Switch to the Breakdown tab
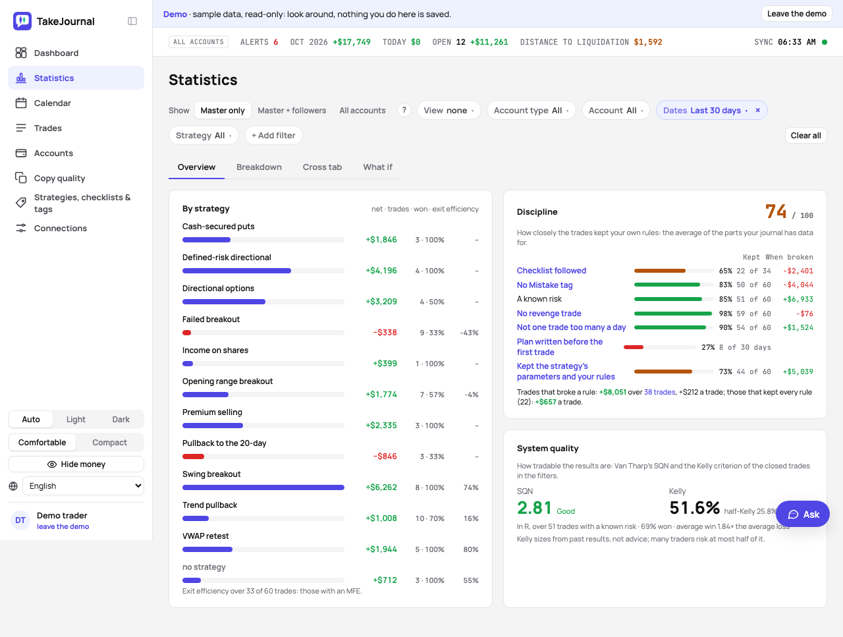Image resolution: width=843 pixels, height=637 pixels. pos(259,167)
